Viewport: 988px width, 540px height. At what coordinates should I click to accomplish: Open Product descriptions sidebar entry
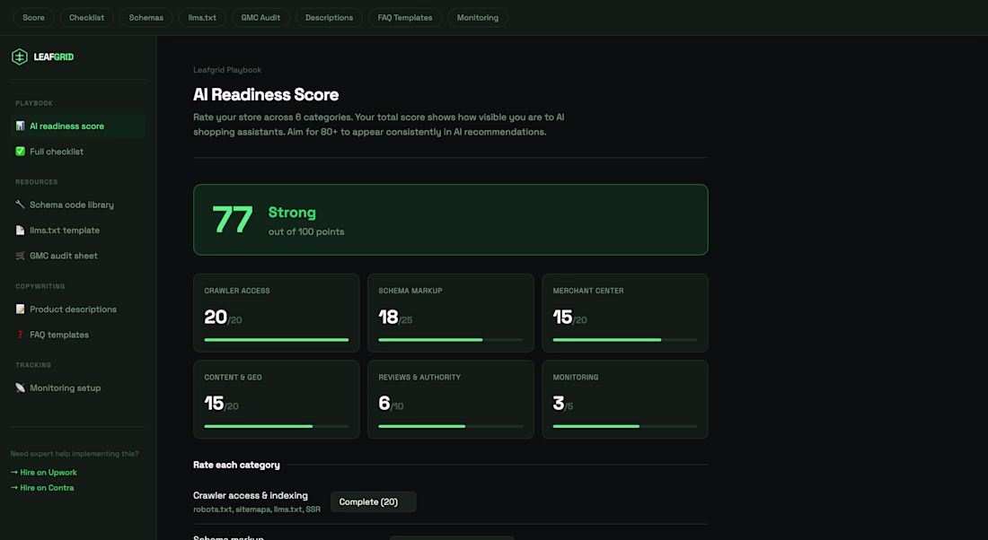(78, 309)
